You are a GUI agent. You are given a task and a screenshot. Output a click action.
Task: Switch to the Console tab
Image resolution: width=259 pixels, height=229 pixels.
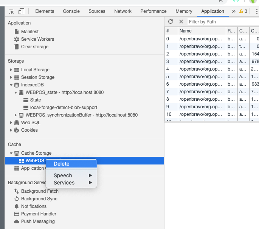point(71,11)
